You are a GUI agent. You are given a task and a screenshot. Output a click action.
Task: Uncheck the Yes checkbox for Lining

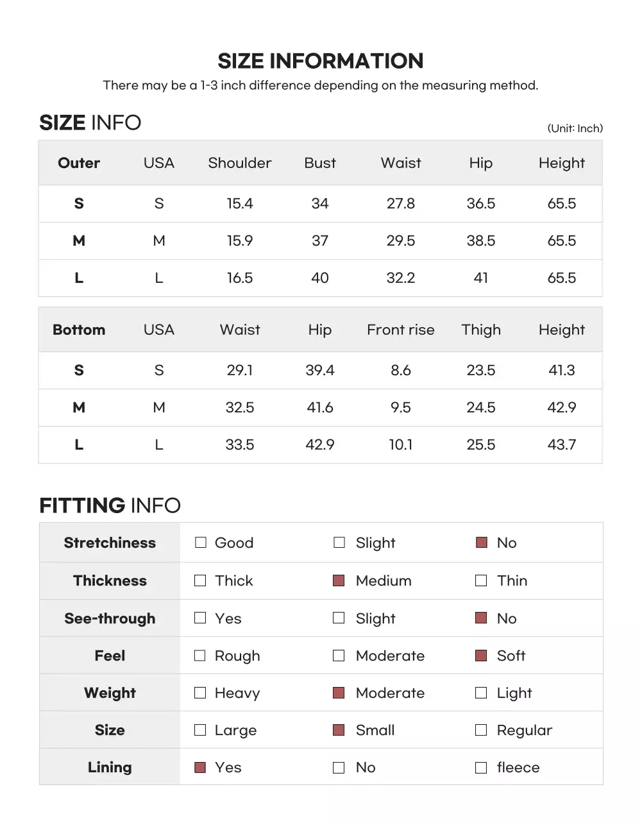200,768
